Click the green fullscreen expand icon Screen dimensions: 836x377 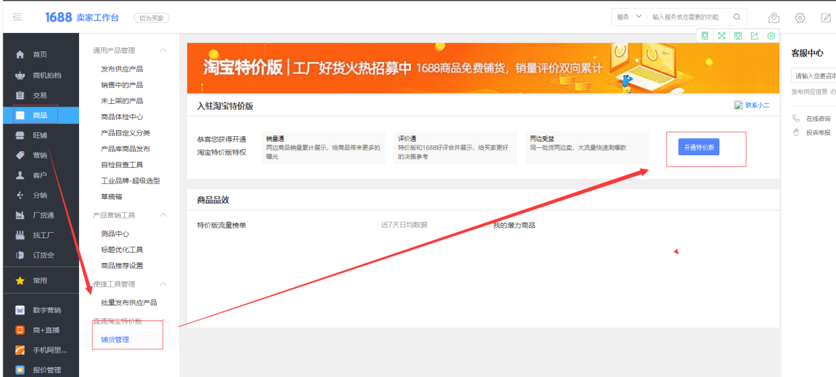(x=721, y=36)
